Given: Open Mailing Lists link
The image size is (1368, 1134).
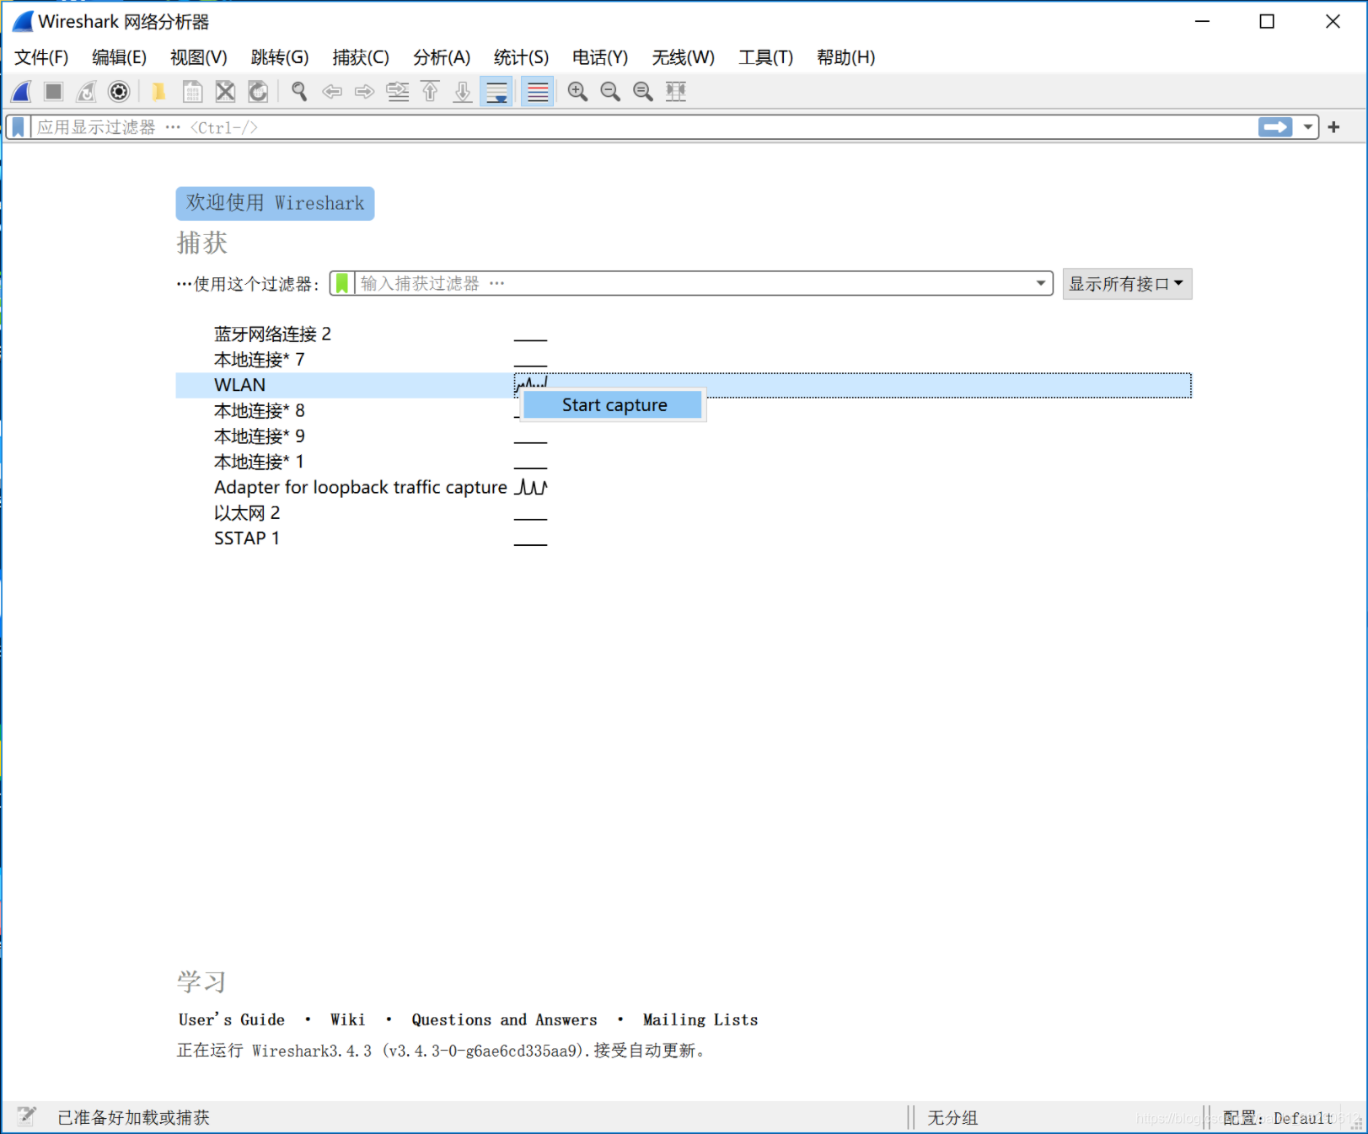Looking at the screenshot, I should coord(700,1019).
